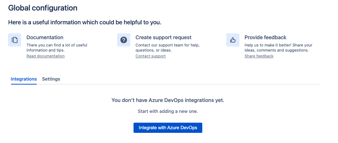Click the feedback ideas description text

(x=278, y=48)
